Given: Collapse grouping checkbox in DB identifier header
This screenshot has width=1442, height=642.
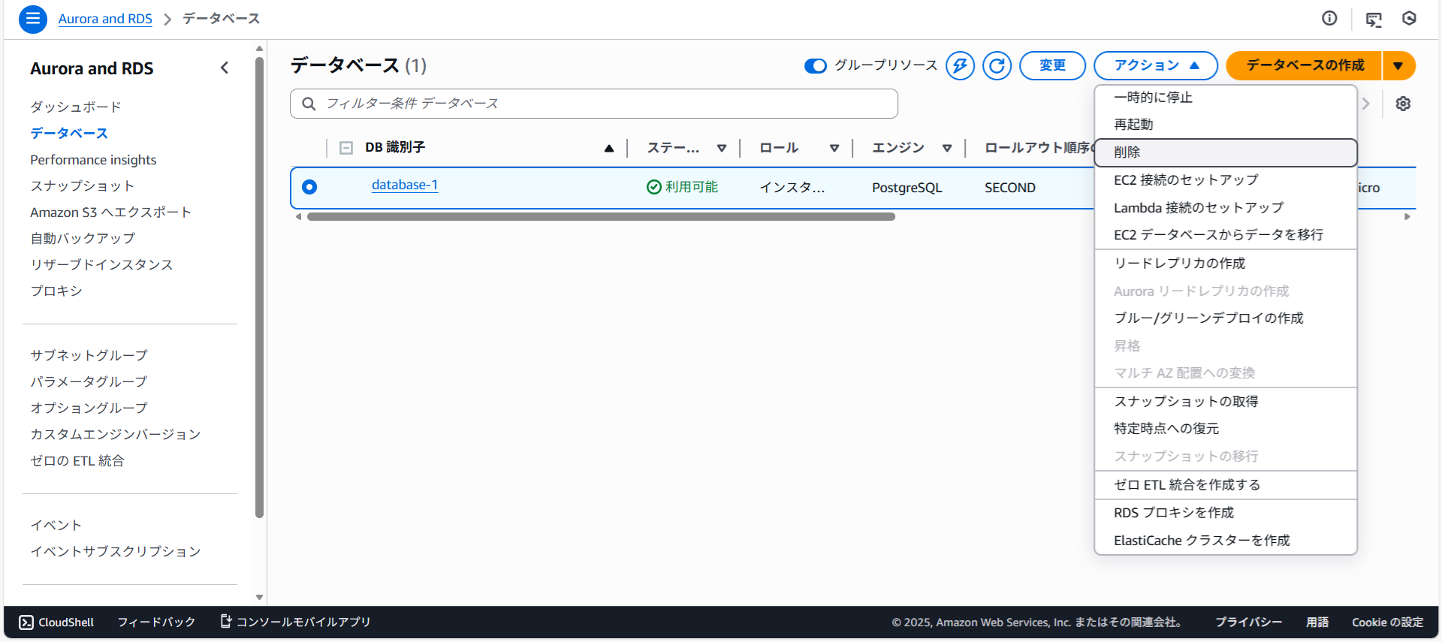Looking at the screenshot, I should [346, 148].
